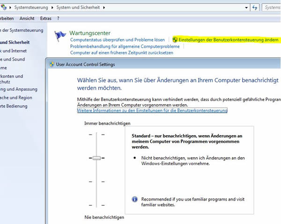Click the Nie benachrichtigen label
281x224 pixels.
tap(104, 217)
